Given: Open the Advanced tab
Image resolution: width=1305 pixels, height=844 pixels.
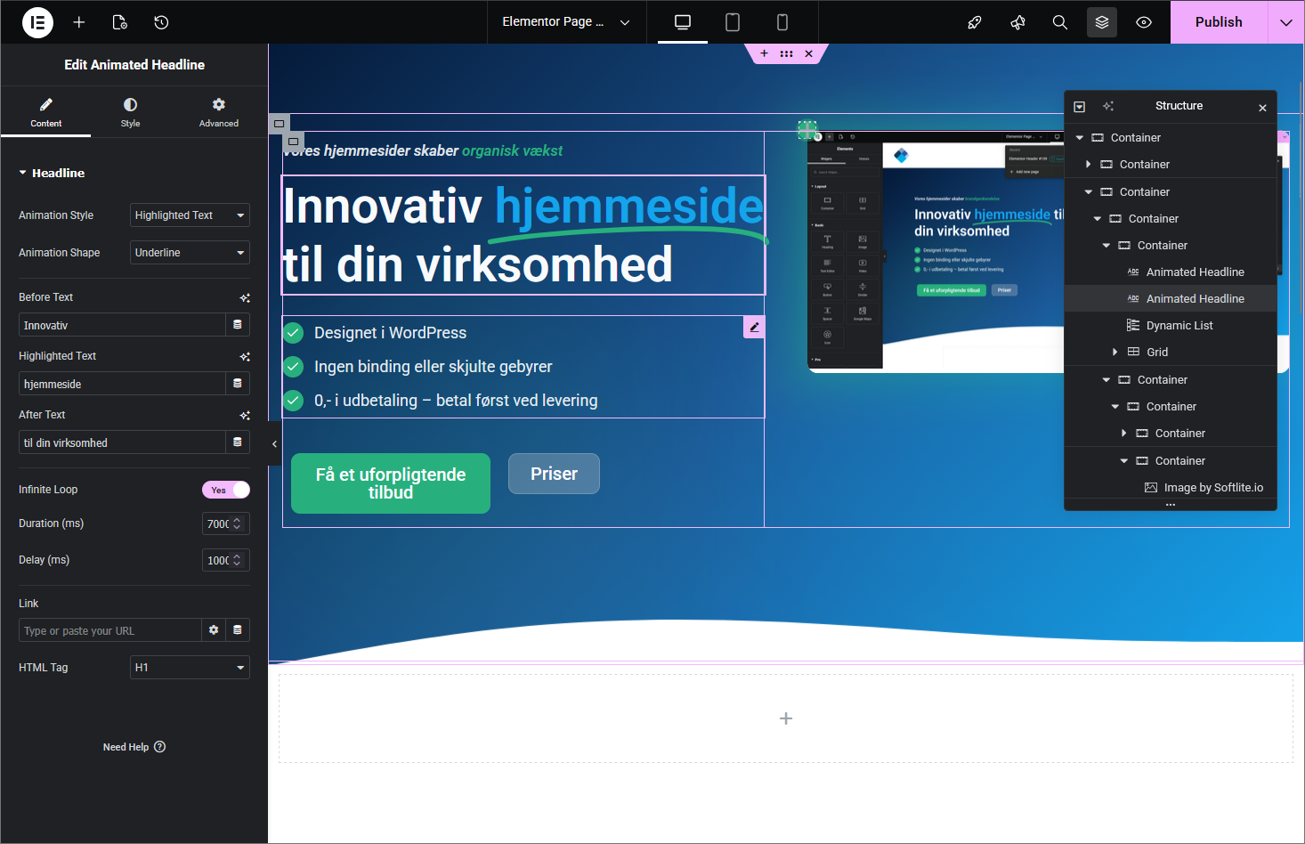Looking at the screenshot, I should (x=218, y=112).
